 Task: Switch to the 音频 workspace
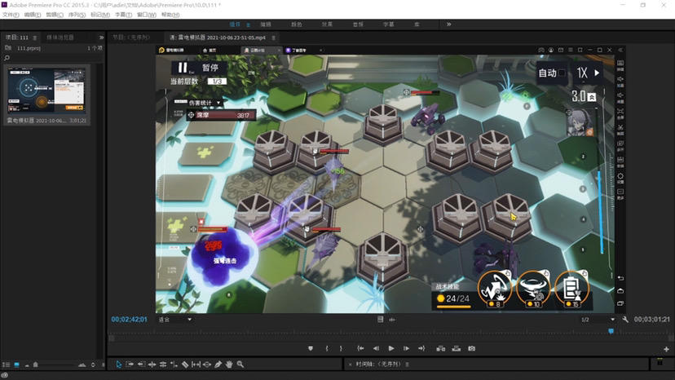[358, 24]
